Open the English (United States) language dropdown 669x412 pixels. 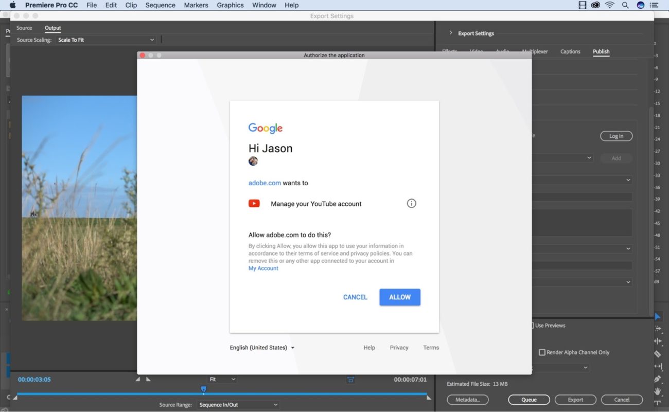(262, 347)
